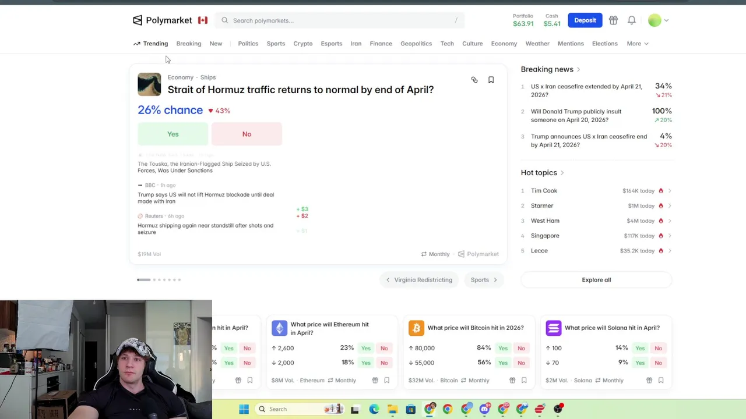Viewport: 746px width, 419px height.
Task: Expand the More categories menu
Action: [638, 44]
